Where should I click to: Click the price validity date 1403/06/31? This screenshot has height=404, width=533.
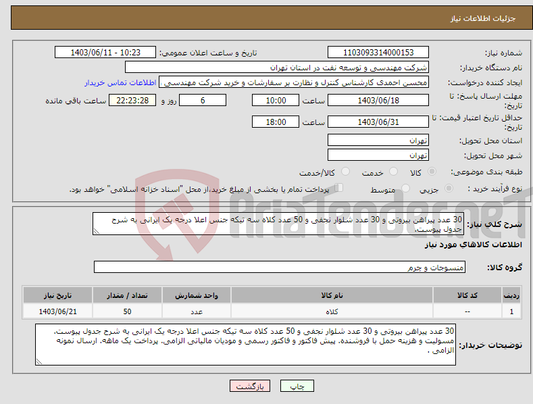[378, 122]
